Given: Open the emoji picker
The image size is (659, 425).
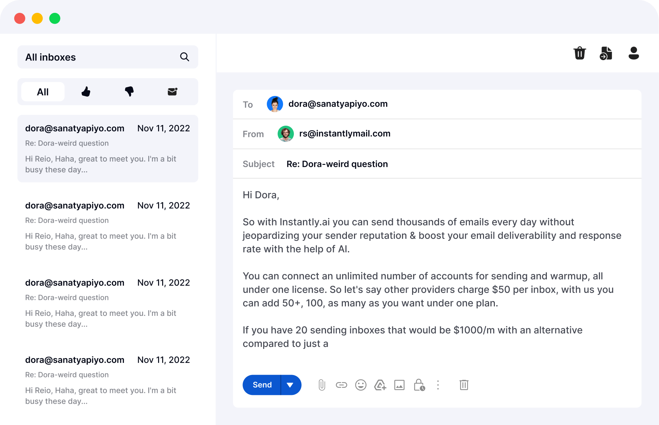Looking at the screenshot, I should [x=360, y=385].
